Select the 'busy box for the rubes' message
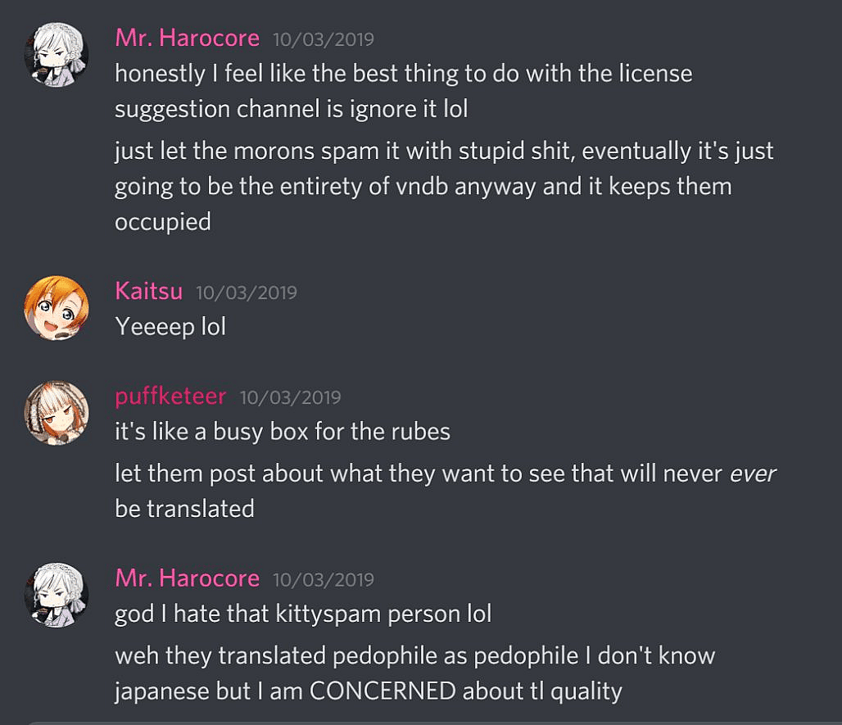This screenshot has height=725, width=842. click(x=283, y=432)
